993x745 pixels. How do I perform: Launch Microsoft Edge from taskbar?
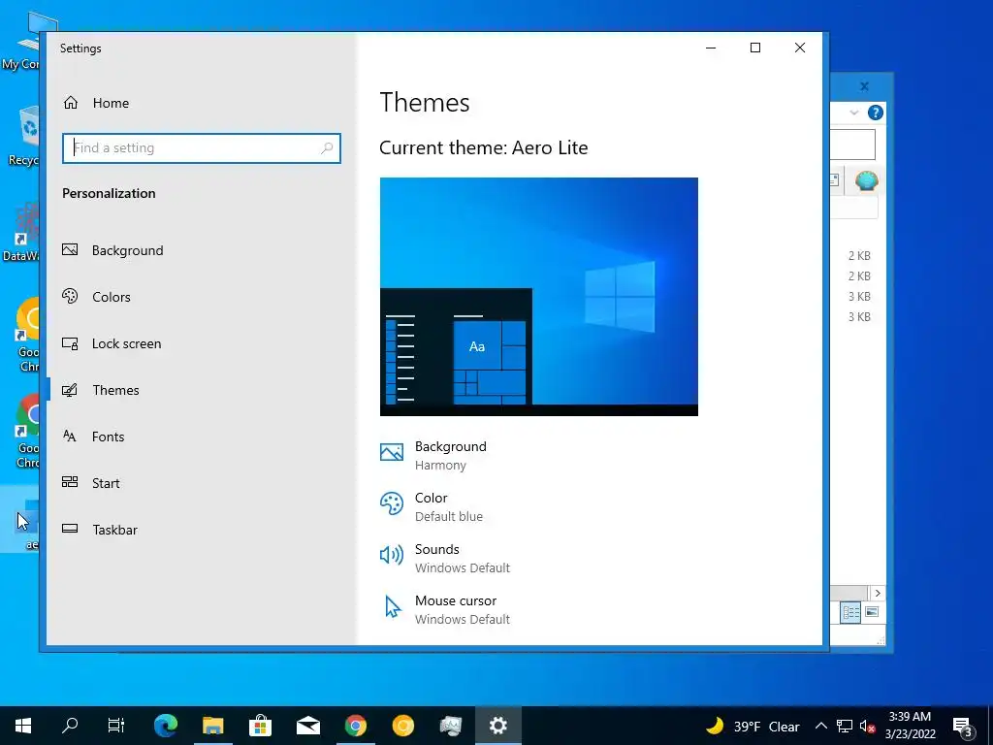point(166,726)
